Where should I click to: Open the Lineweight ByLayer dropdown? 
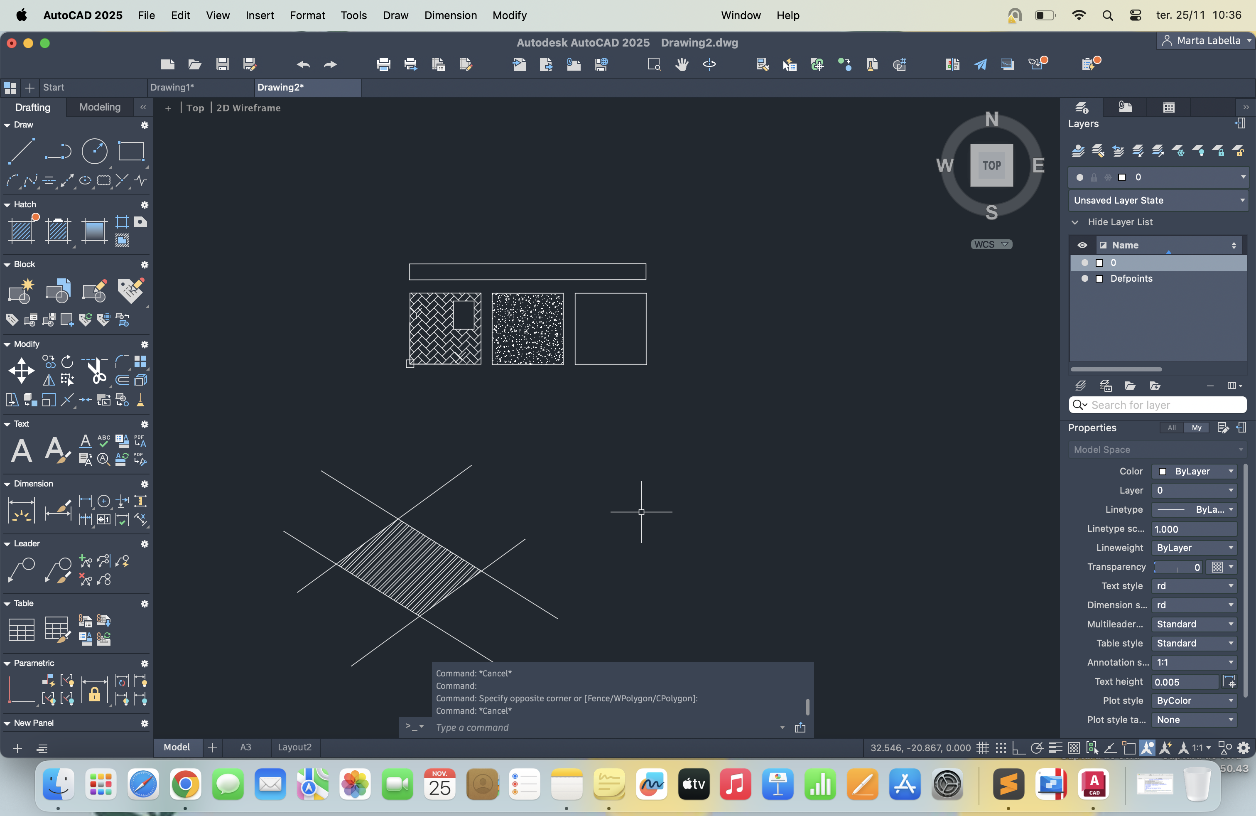(1194, 548)
